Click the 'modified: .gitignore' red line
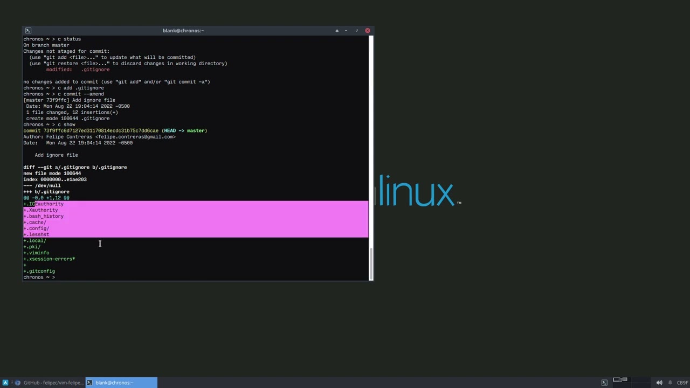Screen dimensions: 690x388 (78, 70)
